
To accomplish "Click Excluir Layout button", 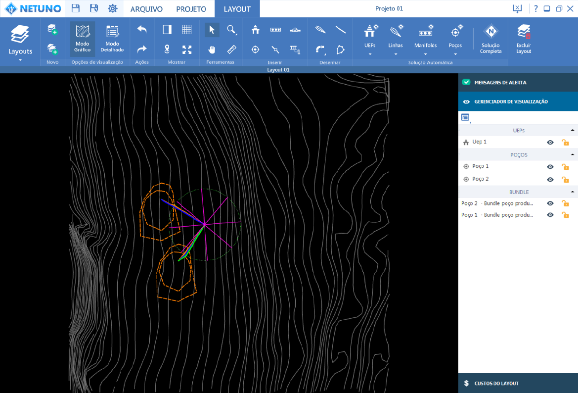I will [524, 40].
